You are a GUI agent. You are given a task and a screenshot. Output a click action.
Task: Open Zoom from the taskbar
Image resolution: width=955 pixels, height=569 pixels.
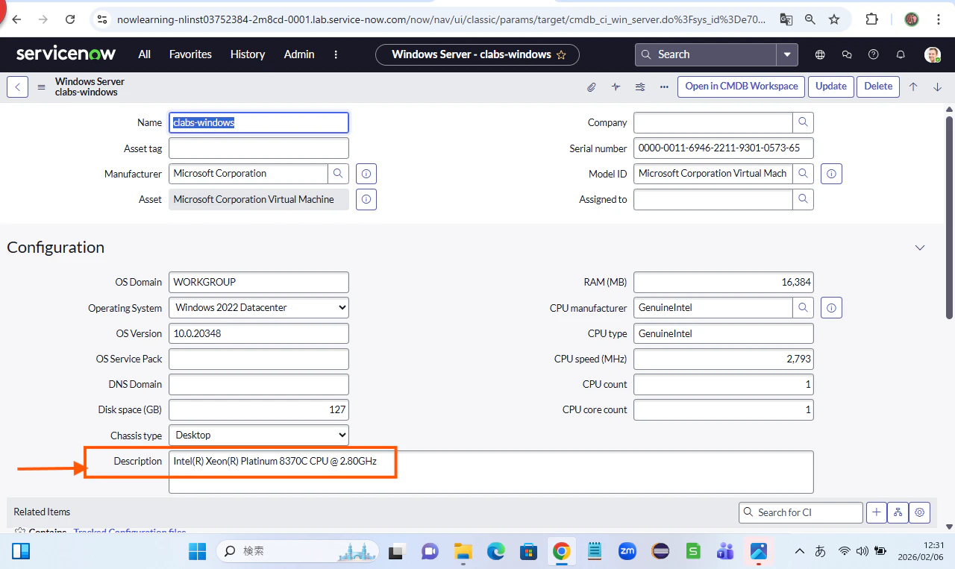[627, 551]
